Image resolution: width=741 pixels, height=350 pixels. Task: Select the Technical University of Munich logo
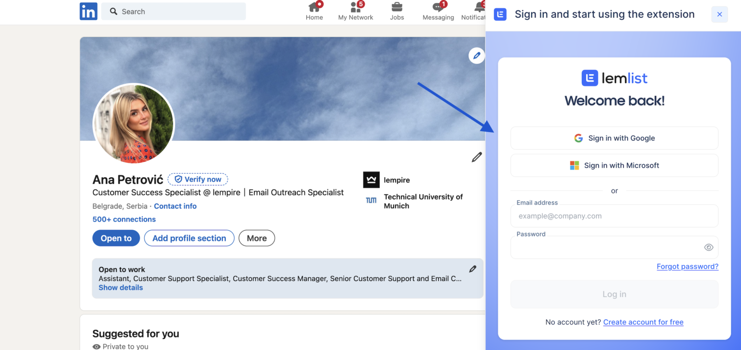click(x=371, y=200)
